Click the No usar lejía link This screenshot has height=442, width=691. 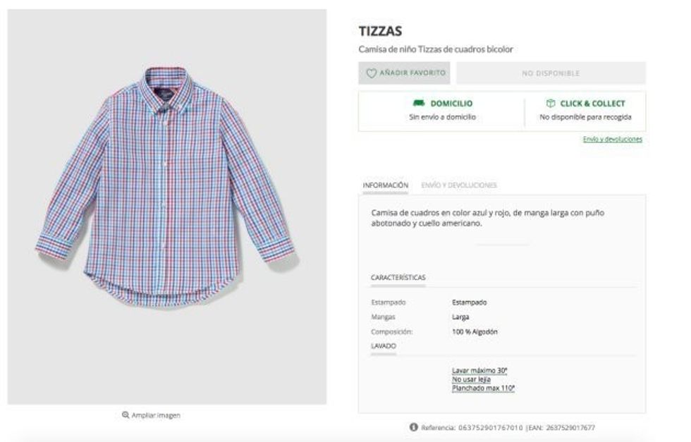coord(470,379)
